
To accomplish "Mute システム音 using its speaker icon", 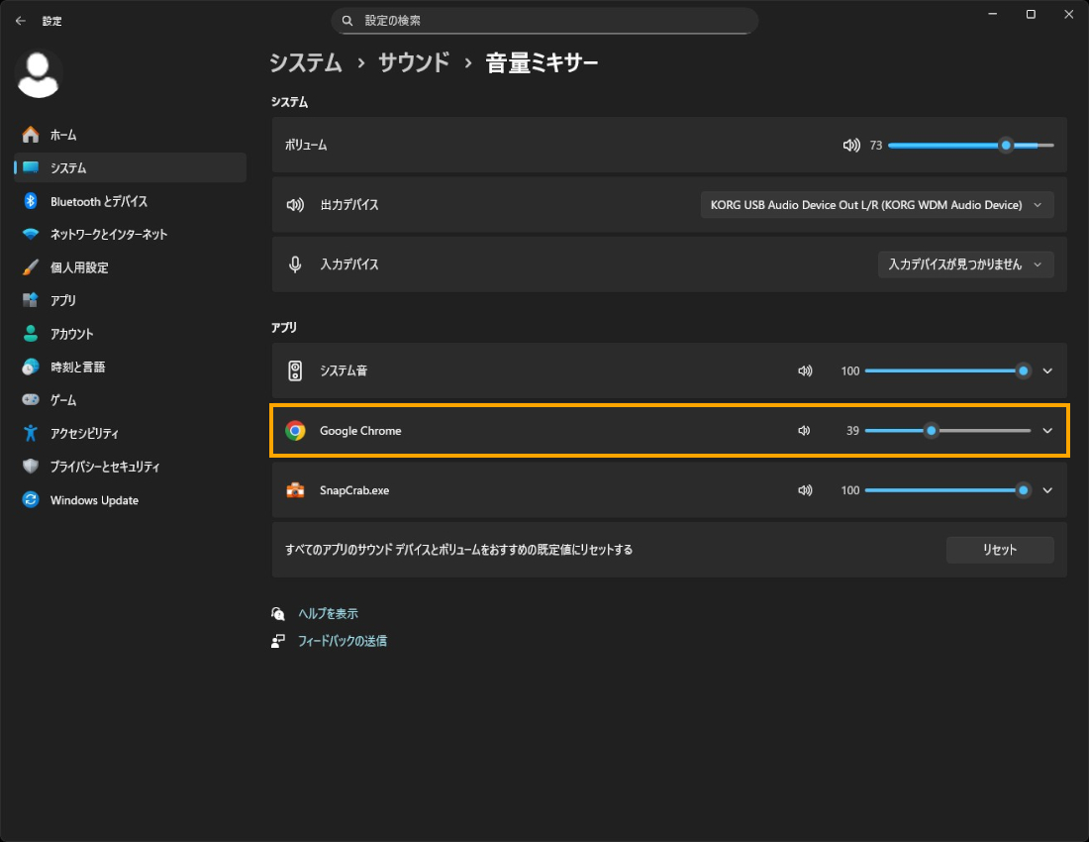I will pos(805,371).
